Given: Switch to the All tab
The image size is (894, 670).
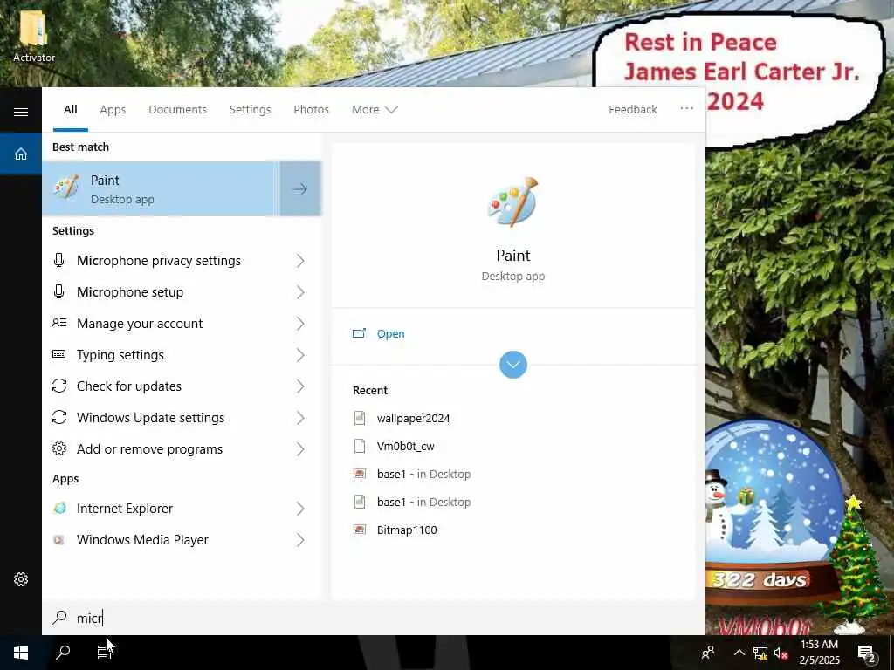Looking at the screenshot, I should 70,109.
